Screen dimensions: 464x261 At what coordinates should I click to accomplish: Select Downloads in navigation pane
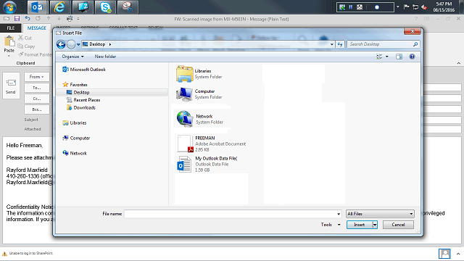click(81, 108)
